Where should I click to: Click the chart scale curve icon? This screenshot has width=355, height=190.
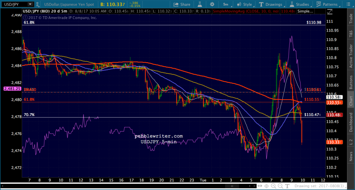point(330,12)
